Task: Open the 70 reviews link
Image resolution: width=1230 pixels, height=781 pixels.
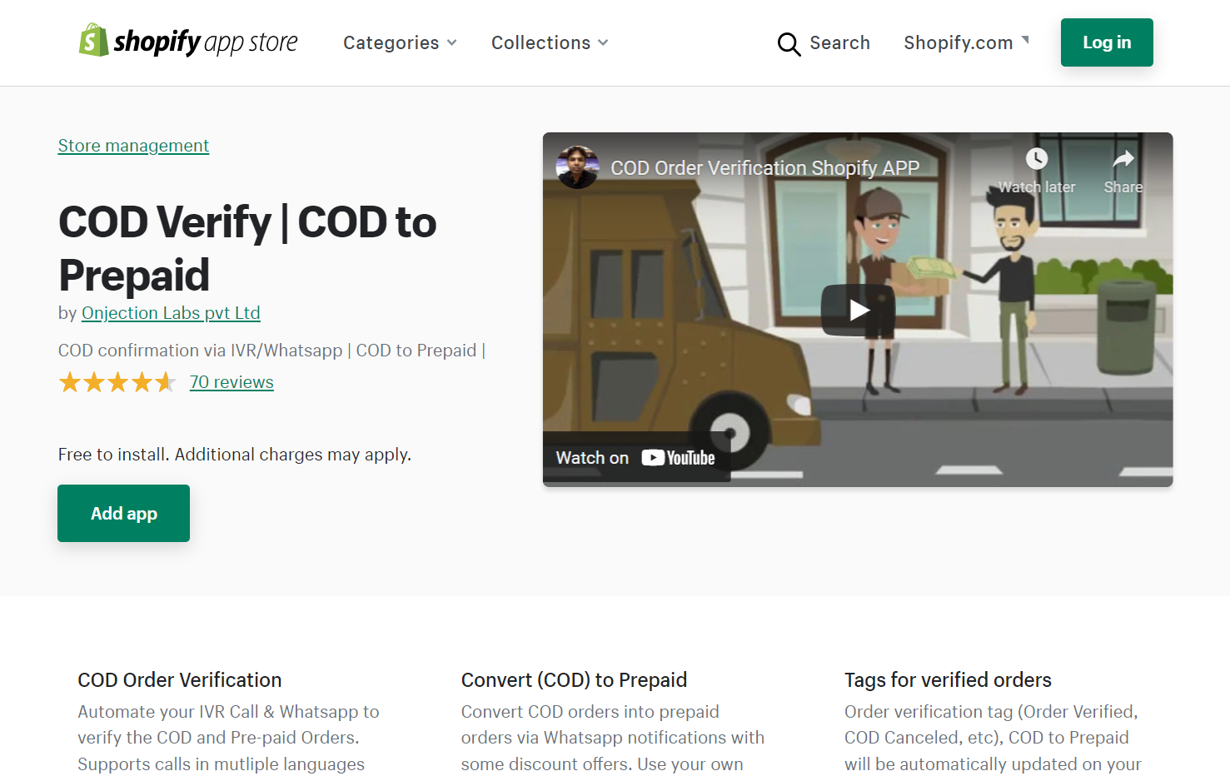Action: pyautogui.click(x=232, y=382)
